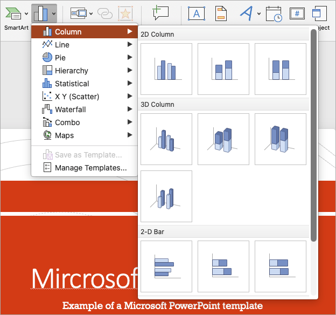This screenshot has width=336, height=315.
Task: Click the Text Box icon
Action: point(197,13)
